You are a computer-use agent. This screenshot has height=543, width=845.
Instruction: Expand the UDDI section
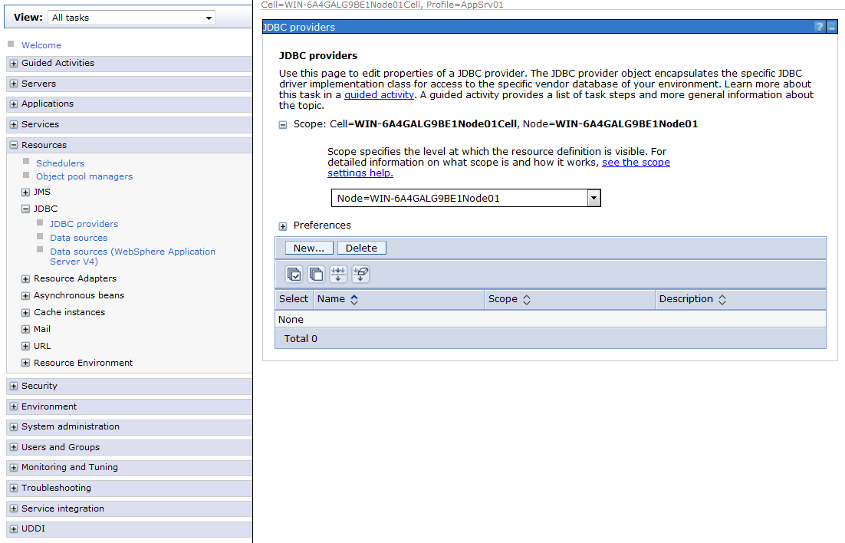14,529
